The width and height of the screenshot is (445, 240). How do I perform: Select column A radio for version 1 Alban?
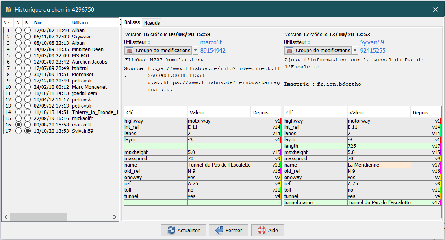click(x=19, y=30)
